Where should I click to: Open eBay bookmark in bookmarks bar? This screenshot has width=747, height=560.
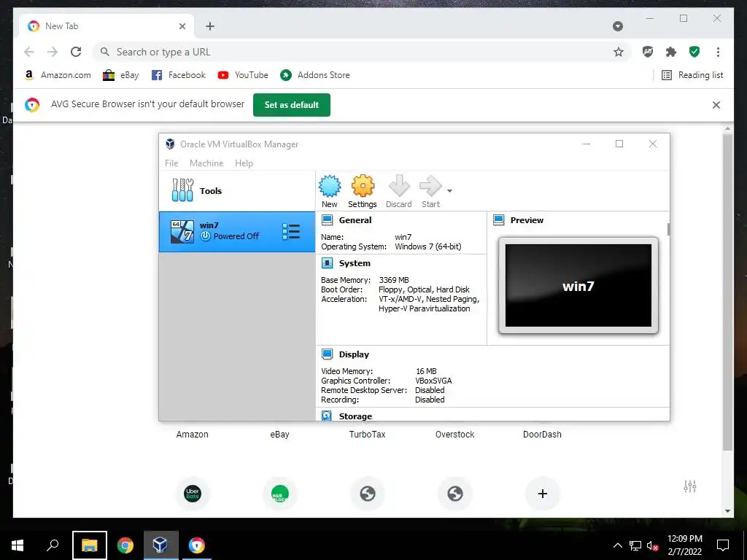pyautogui.click(x=121, y=75)
